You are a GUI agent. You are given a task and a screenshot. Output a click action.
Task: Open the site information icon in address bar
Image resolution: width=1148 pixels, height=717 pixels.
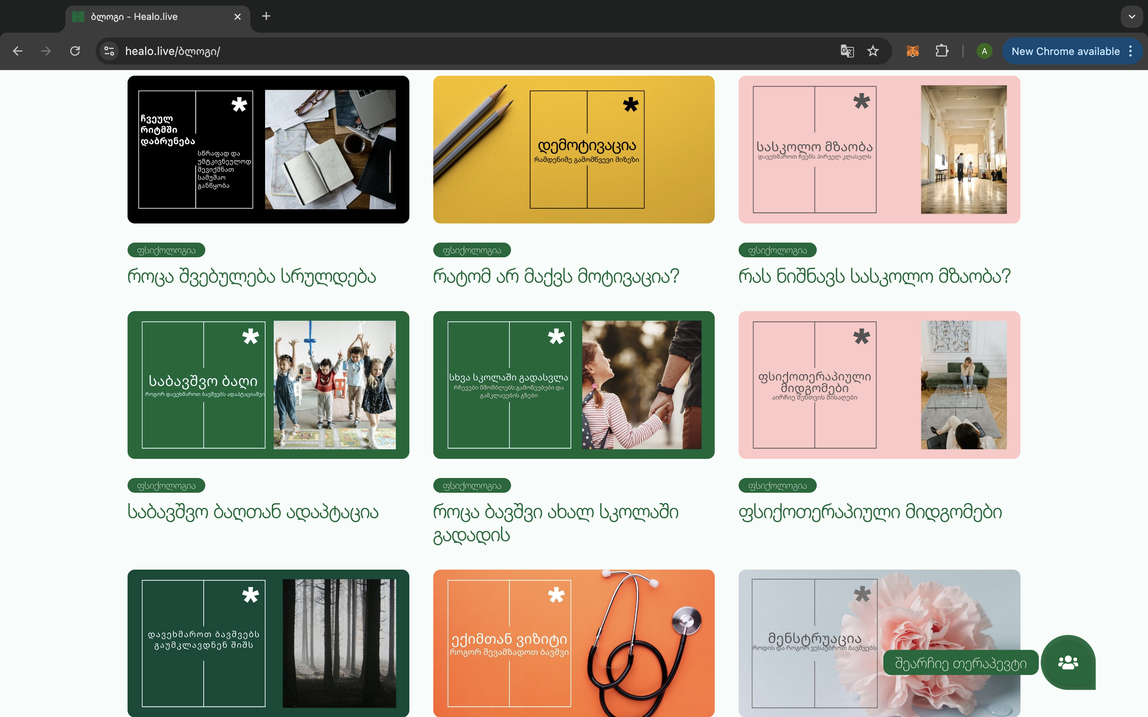point(109,51)
